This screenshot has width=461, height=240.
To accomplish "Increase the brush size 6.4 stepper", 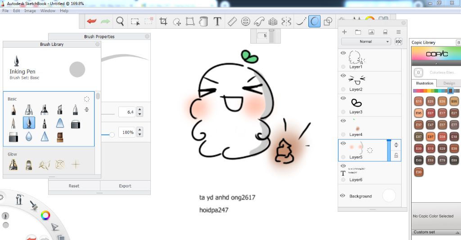I will [x=140, y=110].
